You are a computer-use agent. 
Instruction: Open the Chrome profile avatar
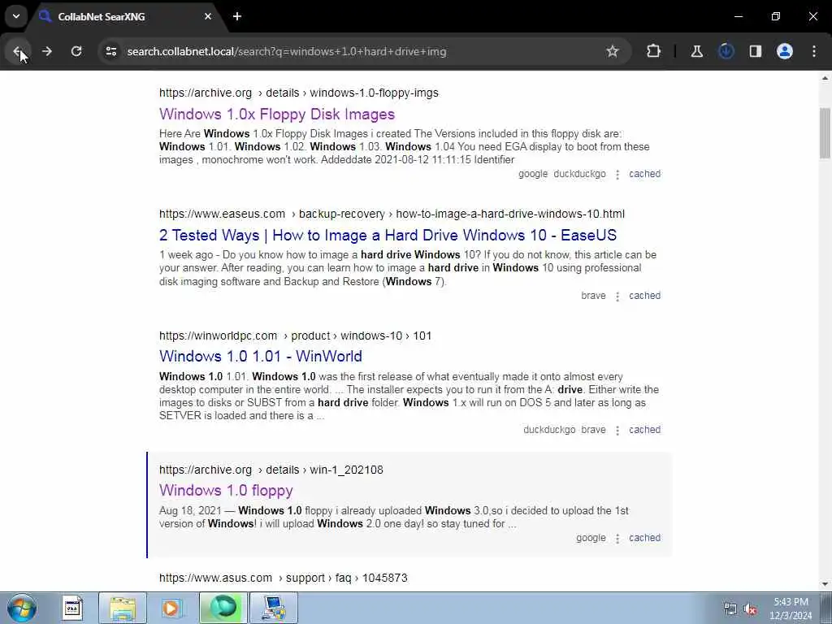[x=784, y=51]
